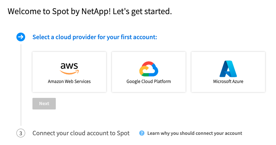Click the Microsoft Azure text label
This screenshot has height=145, width=276.
pos(228,82)
